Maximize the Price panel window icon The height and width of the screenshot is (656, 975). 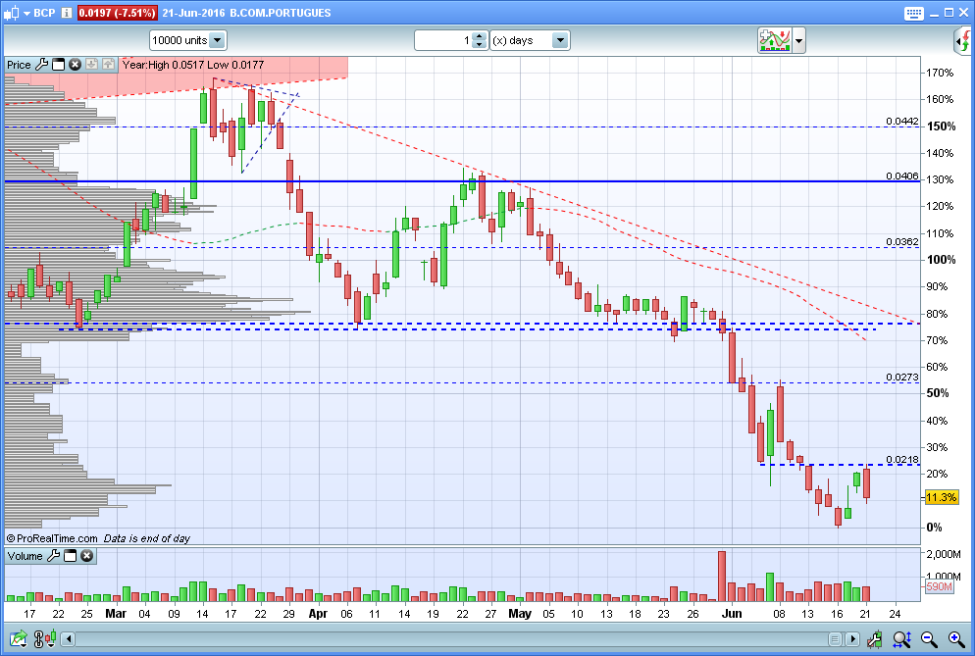tap(59, 64)
